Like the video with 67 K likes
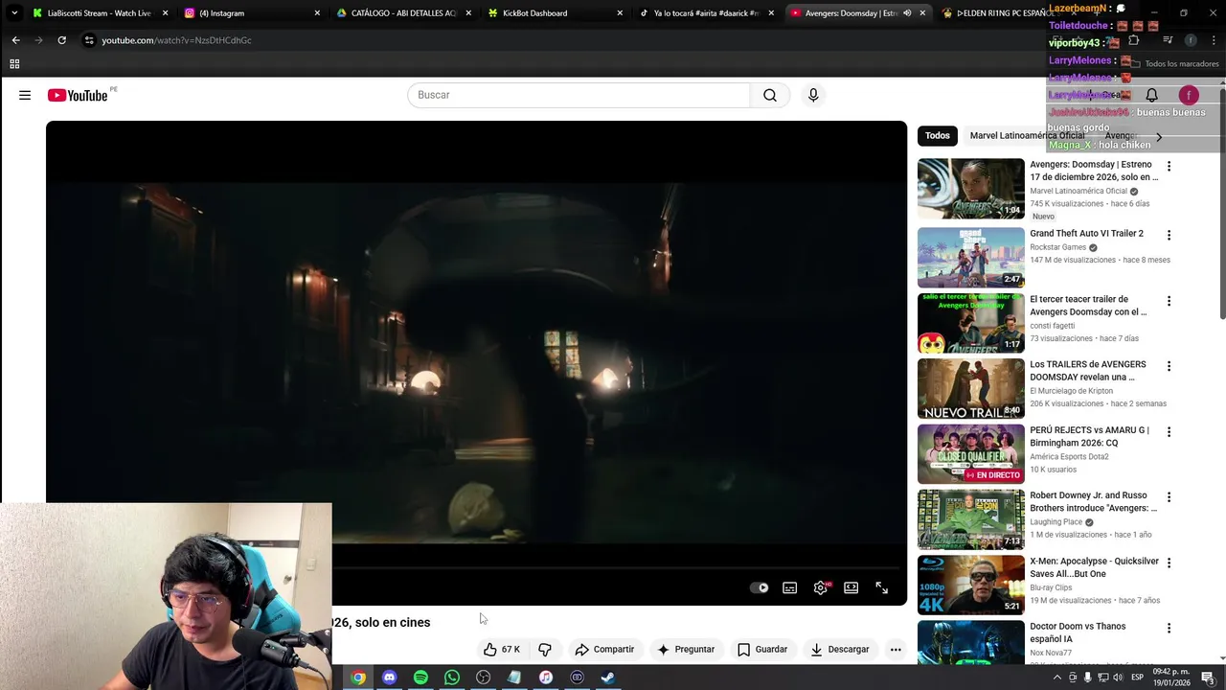Viewport: 1226px width, 690px height. point(501,649)
